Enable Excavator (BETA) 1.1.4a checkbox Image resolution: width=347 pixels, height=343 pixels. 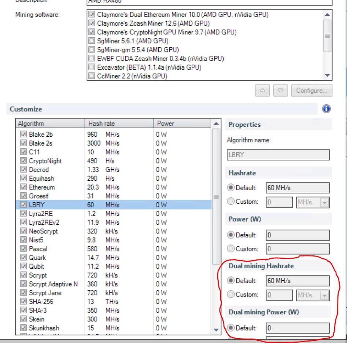pos(91,67)
